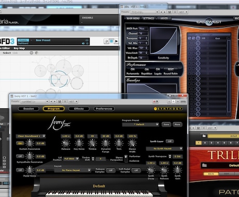
Task: Toggle the Sympathetic Resonance Off button
Action: pos(20,157)
